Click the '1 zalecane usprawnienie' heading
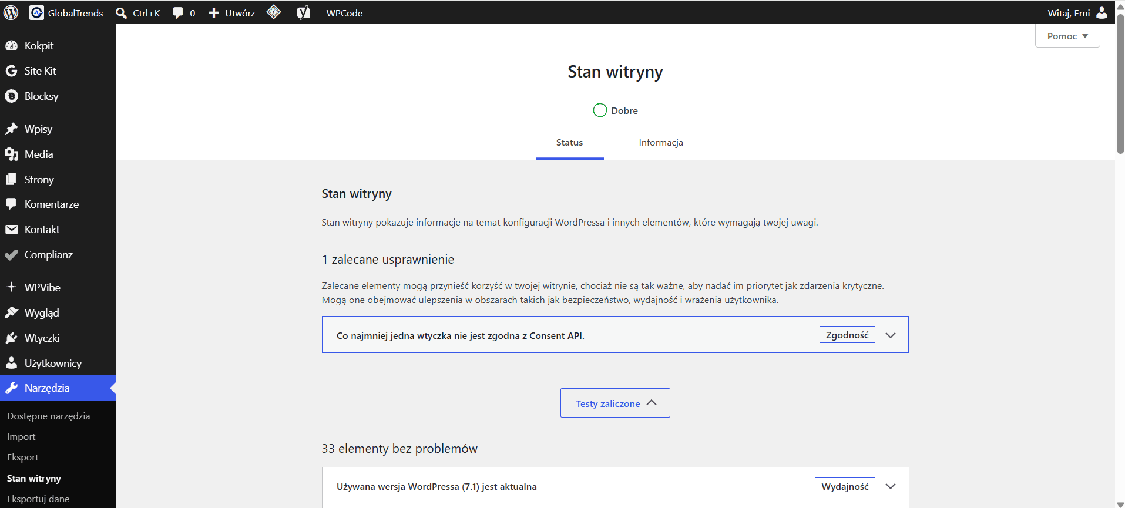The image size is (1125, 508). 388,260
